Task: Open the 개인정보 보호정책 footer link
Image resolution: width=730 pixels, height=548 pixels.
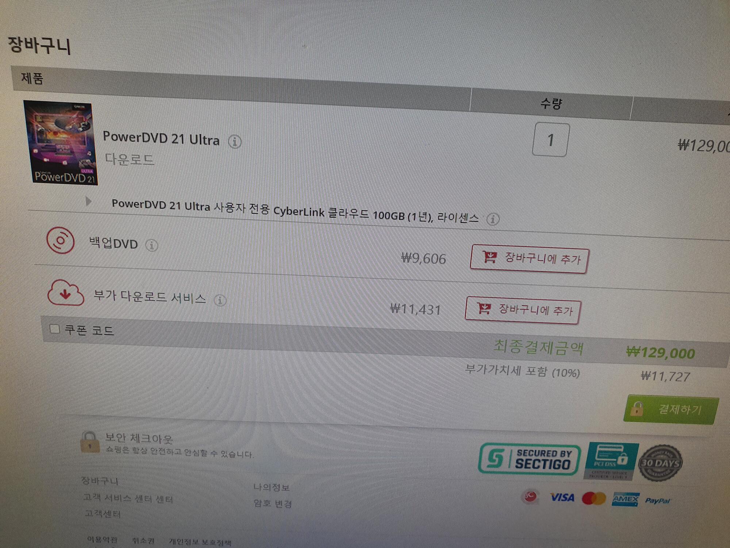Action: [200, 542]
